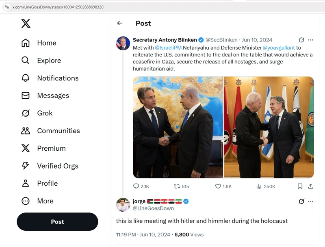Open the @yoavgallant mention link

click(x=278, y=48)
